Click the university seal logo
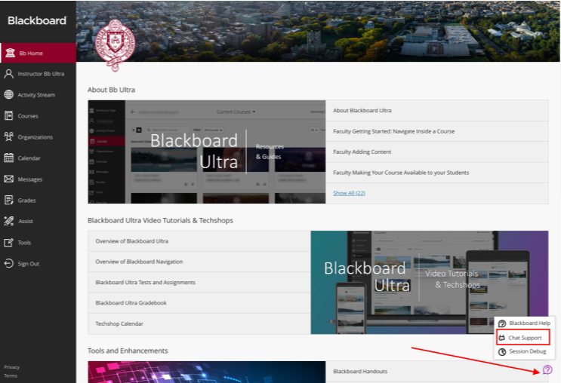This screenshot has width=561, height=383. [x=116, y=46]
